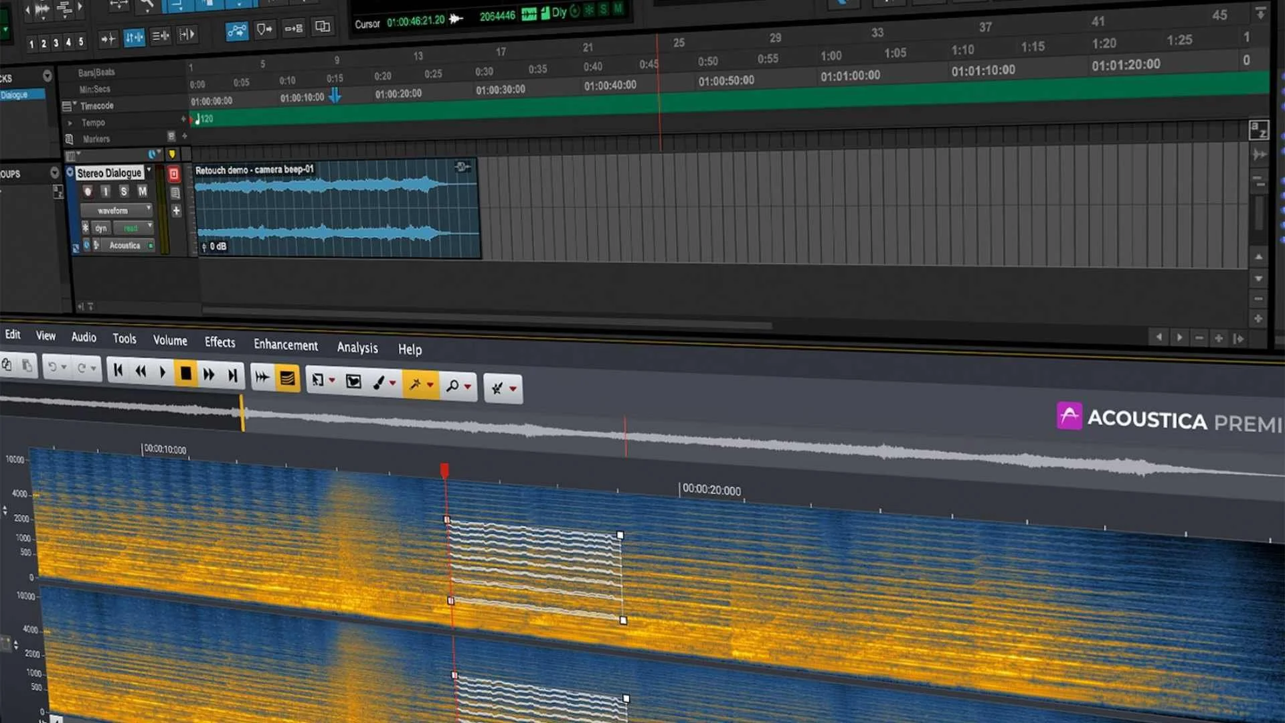
Task: Open the Enhancement menu
Action: point(286,345)
